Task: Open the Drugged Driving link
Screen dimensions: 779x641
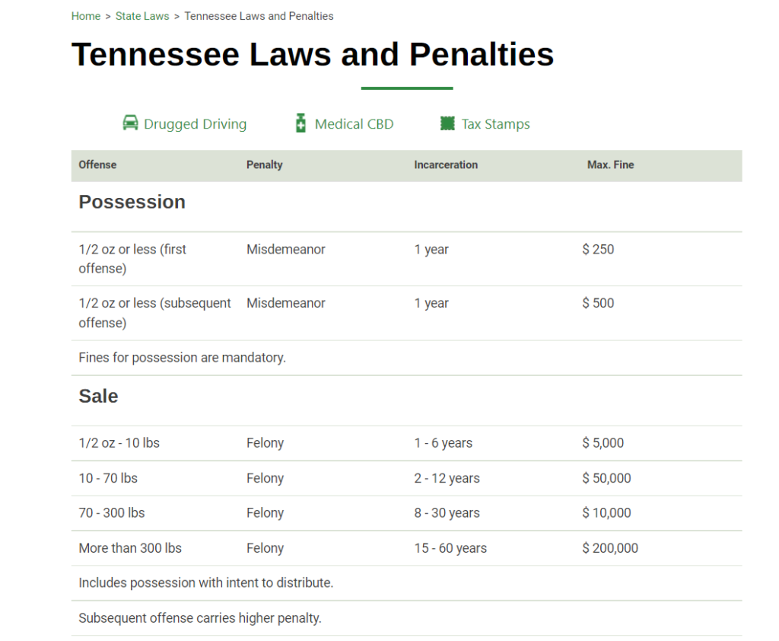Action: (195, 124)
